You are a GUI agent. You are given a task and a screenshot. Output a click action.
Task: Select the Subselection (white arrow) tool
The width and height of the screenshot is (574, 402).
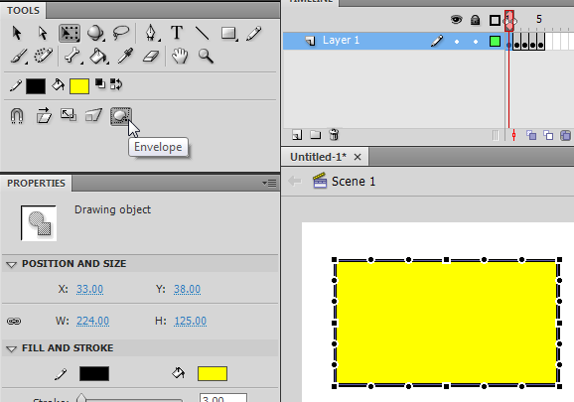coord(43,33)
